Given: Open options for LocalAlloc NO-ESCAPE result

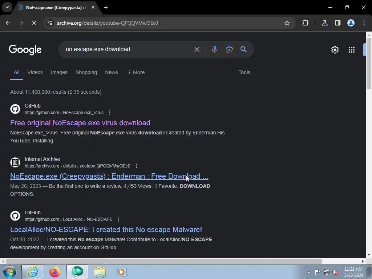Looking at the screenshot, I should 118,219.
